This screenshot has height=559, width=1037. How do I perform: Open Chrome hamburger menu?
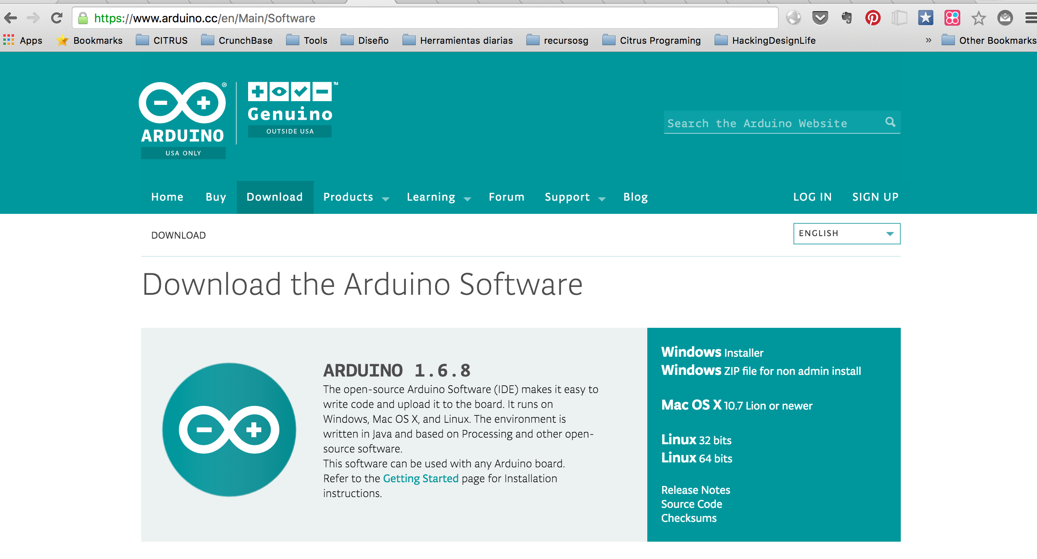1030,18
